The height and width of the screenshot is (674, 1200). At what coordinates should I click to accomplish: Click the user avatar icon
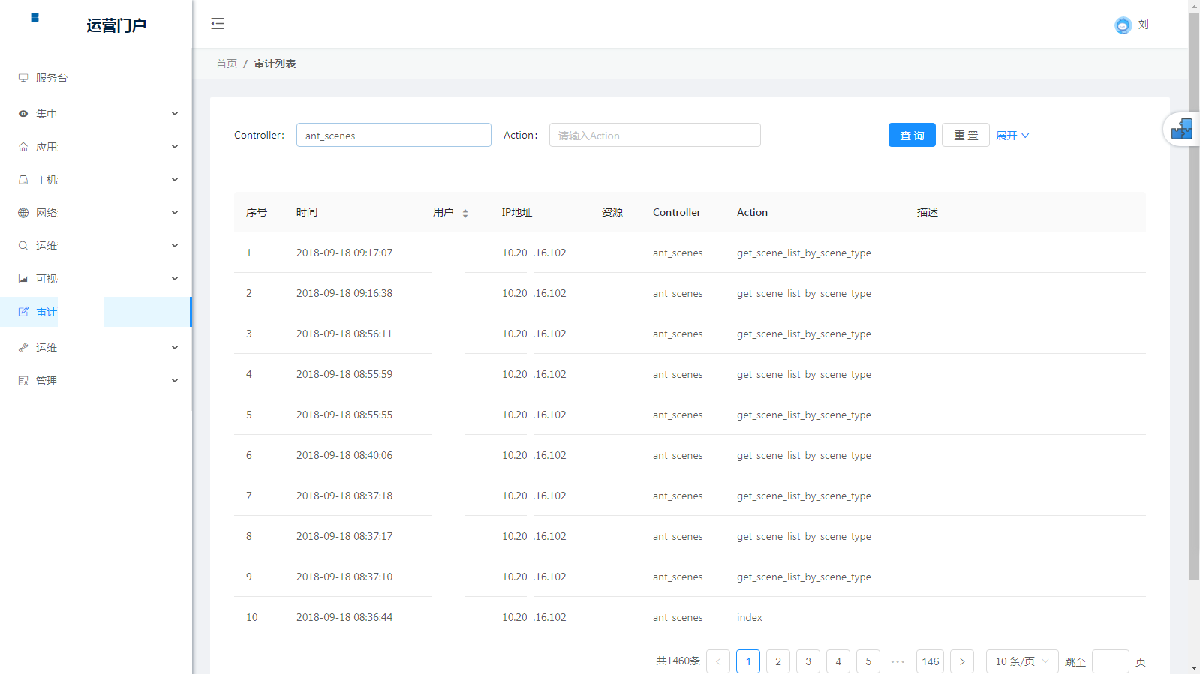(1123, 25)
